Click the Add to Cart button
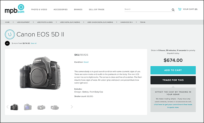The height and width of the screenshot is (123, 204). coord(173,70)
